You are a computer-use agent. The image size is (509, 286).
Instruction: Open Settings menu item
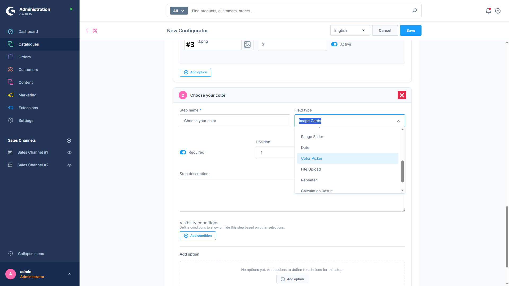point(40,120)
